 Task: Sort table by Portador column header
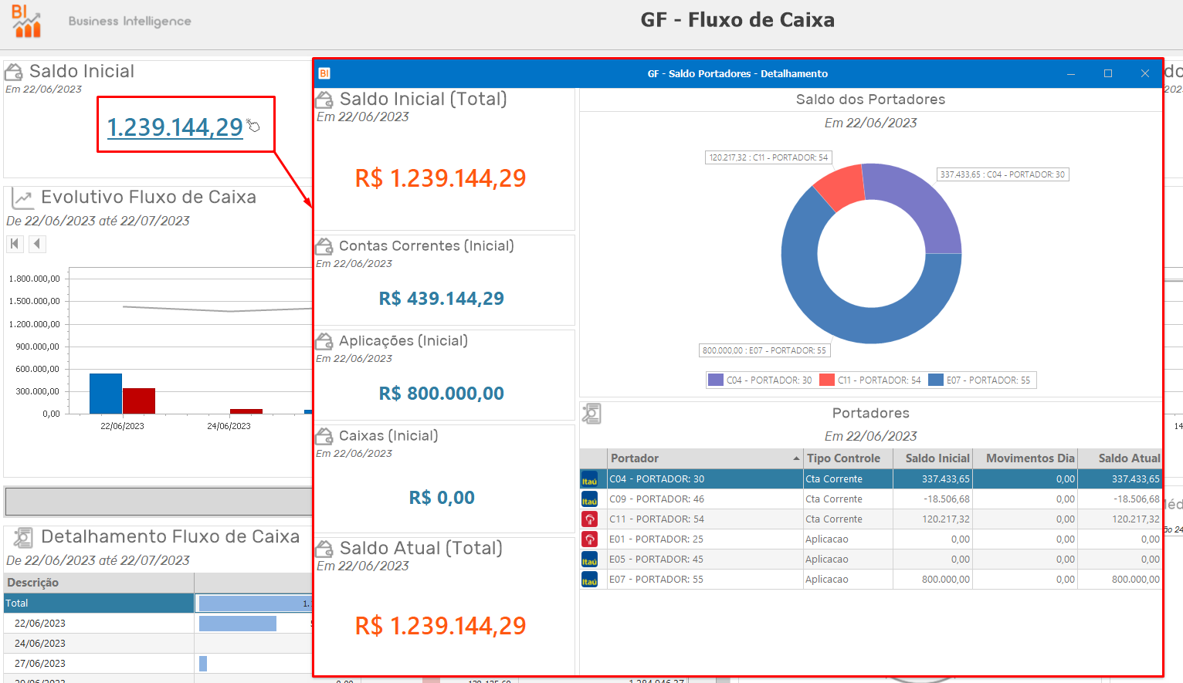click(x=705, y=458)
